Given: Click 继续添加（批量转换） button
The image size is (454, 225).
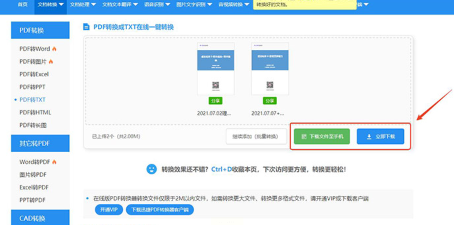Looking at the screenshot, I should tap(256, 137).
